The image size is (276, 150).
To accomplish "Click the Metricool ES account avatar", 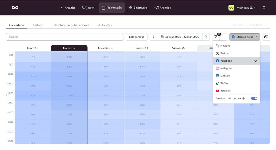I will [231, 8].
